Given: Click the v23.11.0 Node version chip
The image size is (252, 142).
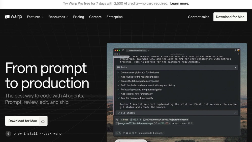Looking at the screenshot, I should coord(136,120).
